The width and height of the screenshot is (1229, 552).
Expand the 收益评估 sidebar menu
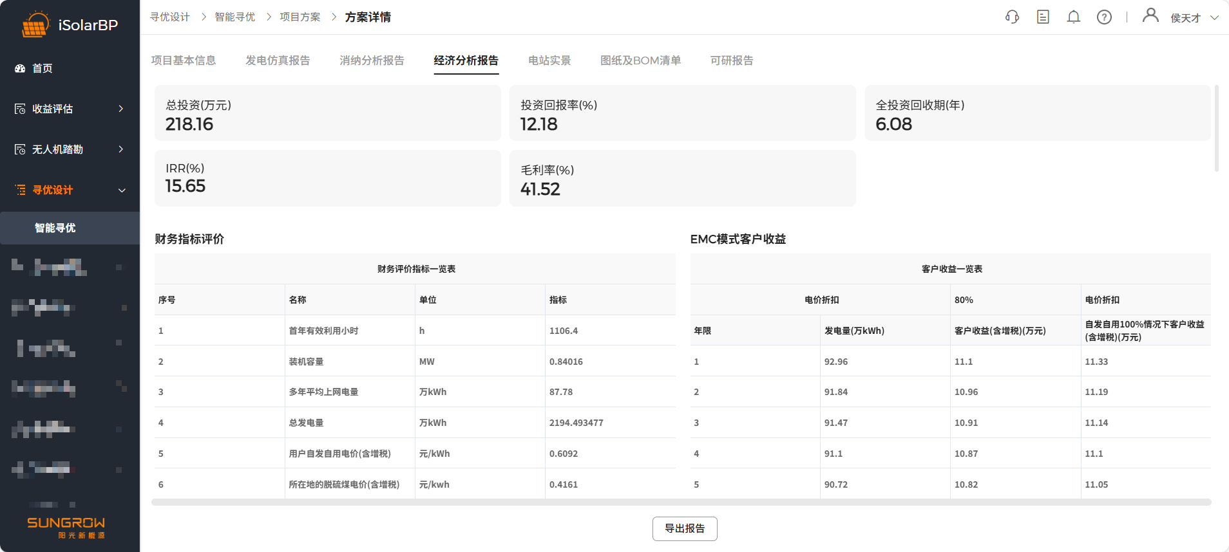120,109
